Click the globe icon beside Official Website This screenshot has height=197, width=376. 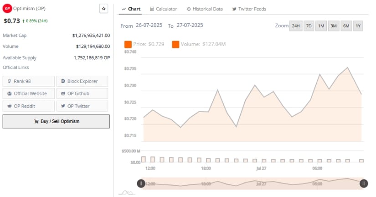pyautogui.click(x=10, y=93)
